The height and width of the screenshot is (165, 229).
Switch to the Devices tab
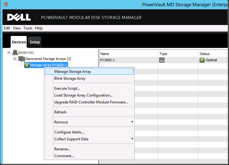pos(19,42)
